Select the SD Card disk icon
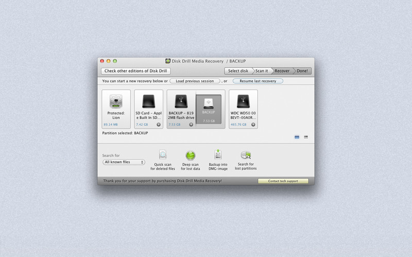412x257 pixels. click(148, 101)
